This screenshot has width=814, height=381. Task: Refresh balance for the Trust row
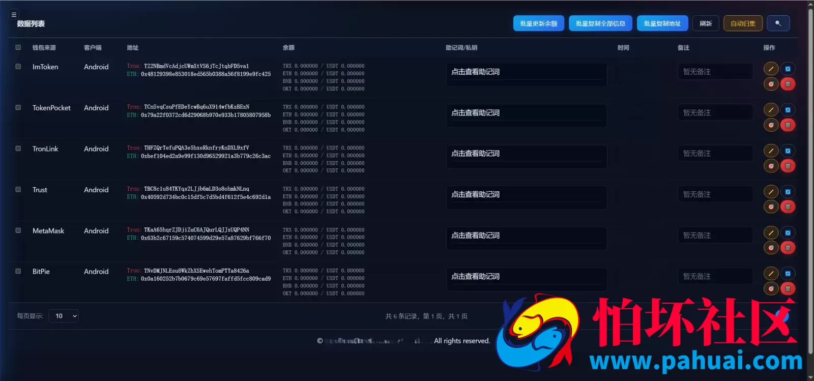click(788, 192)
